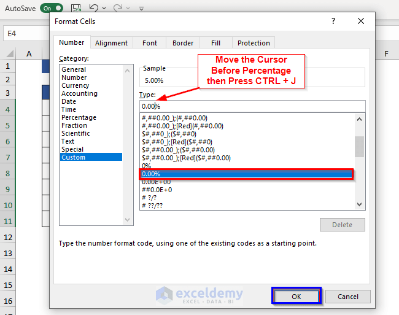
Task: Select format $#,##0_);[Red]($#,##0)
Action: (x=247, y=142)
